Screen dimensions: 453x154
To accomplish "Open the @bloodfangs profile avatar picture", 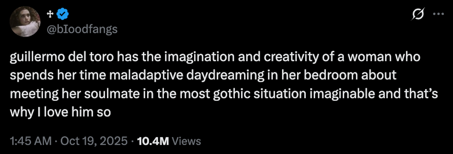I will 25,22.
